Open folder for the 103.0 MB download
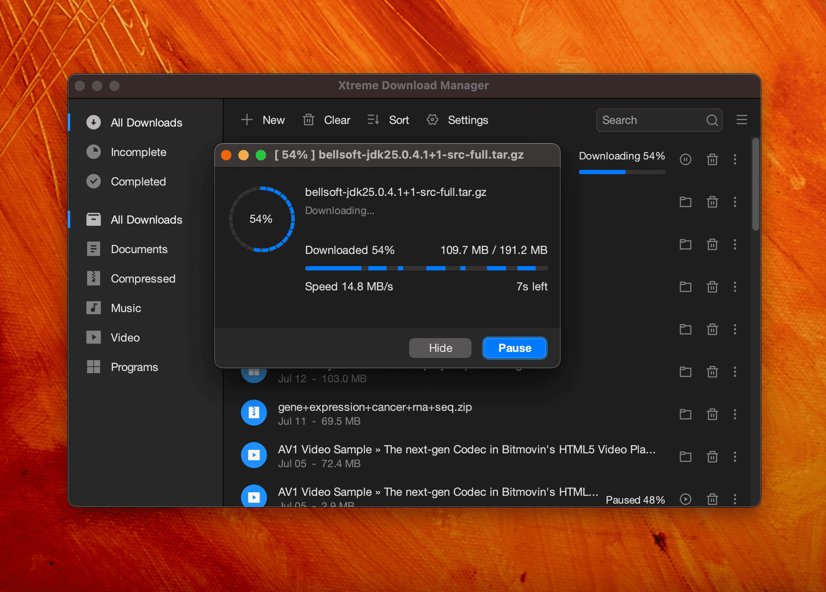 click(x=686, y=372)
